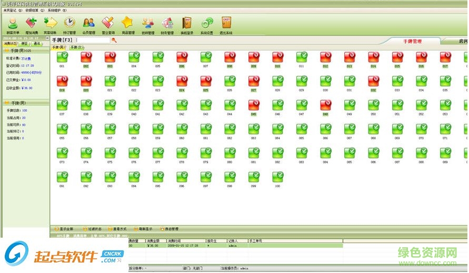Select occupied wristband 003

[x=110, y=57]
